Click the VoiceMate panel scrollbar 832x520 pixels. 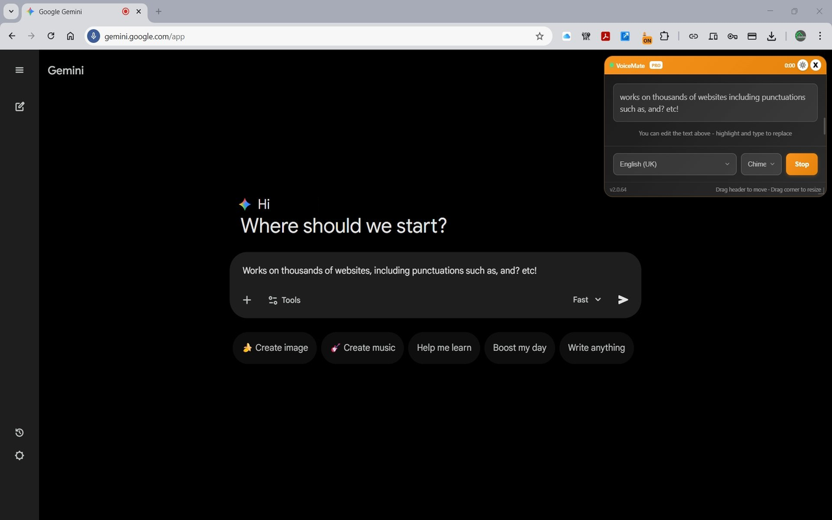[x=824, y=127]
